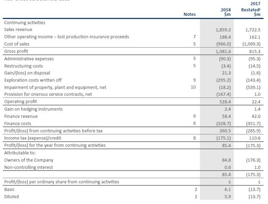Select the (539.1) impairment value
Screen dimensions: 268x204
253,87
